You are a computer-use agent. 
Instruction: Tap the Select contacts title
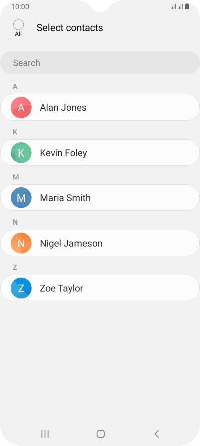tap(70, 28)
